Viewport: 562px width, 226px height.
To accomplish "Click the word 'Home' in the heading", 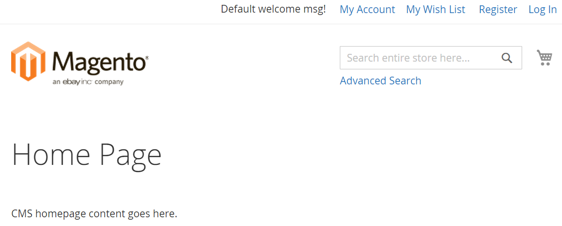I will coord(51,155).
